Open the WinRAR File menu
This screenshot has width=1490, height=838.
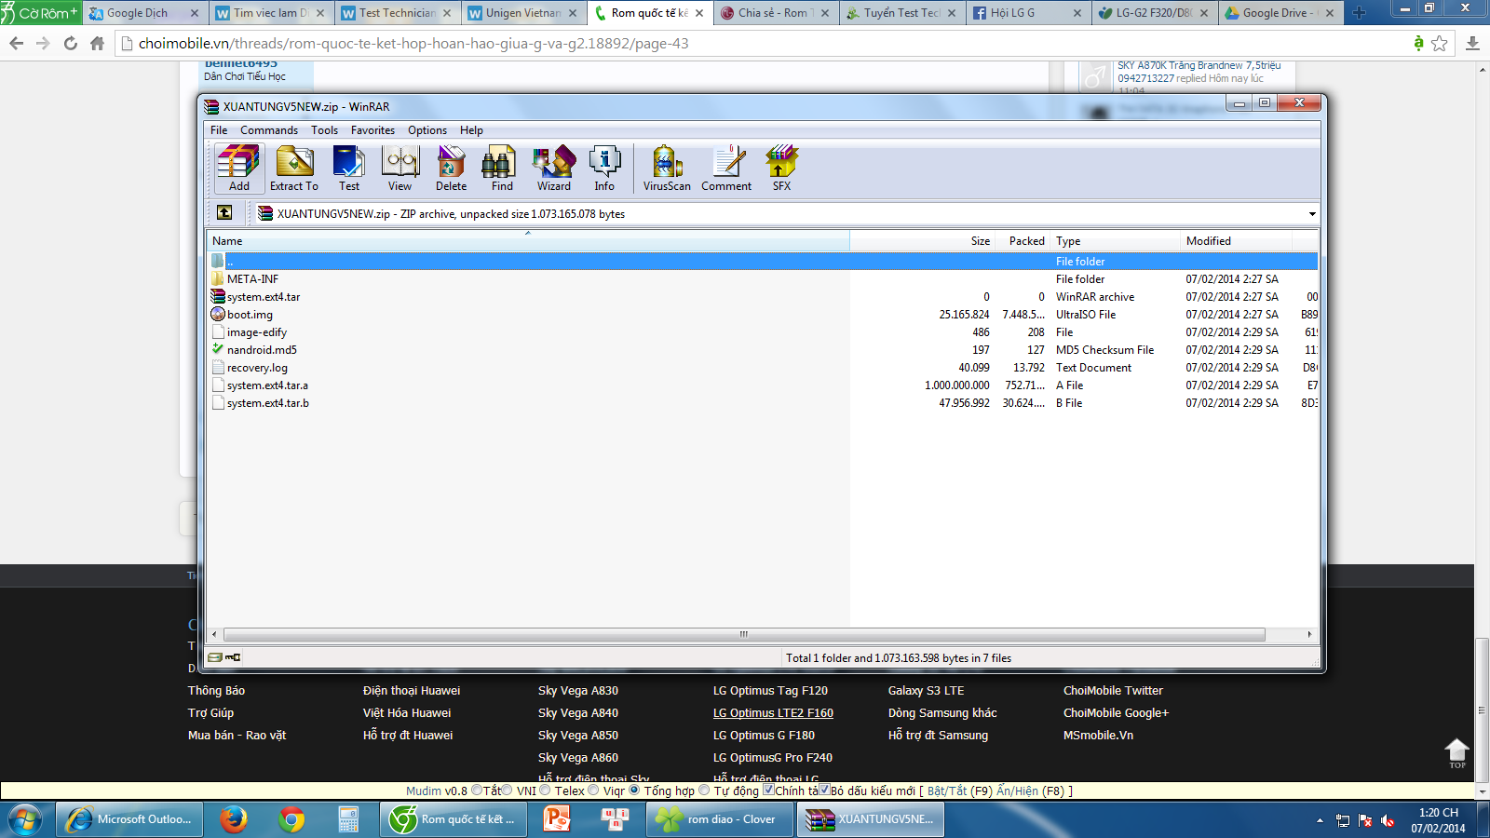tap(219, 130)
